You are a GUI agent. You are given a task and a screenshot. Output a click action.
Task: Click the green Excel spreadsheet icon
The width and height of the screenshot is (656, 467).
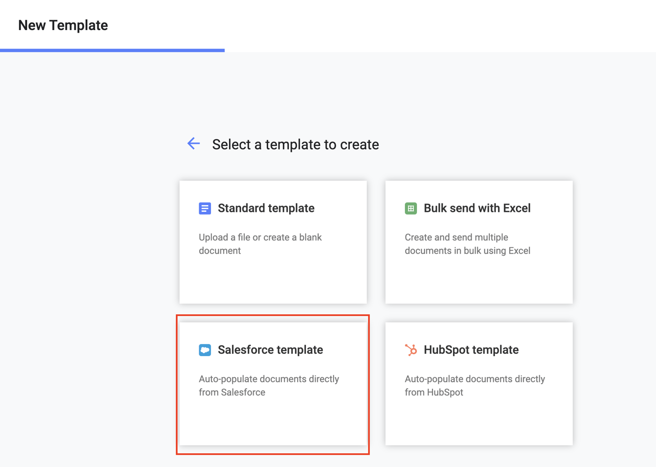point(410,208)
